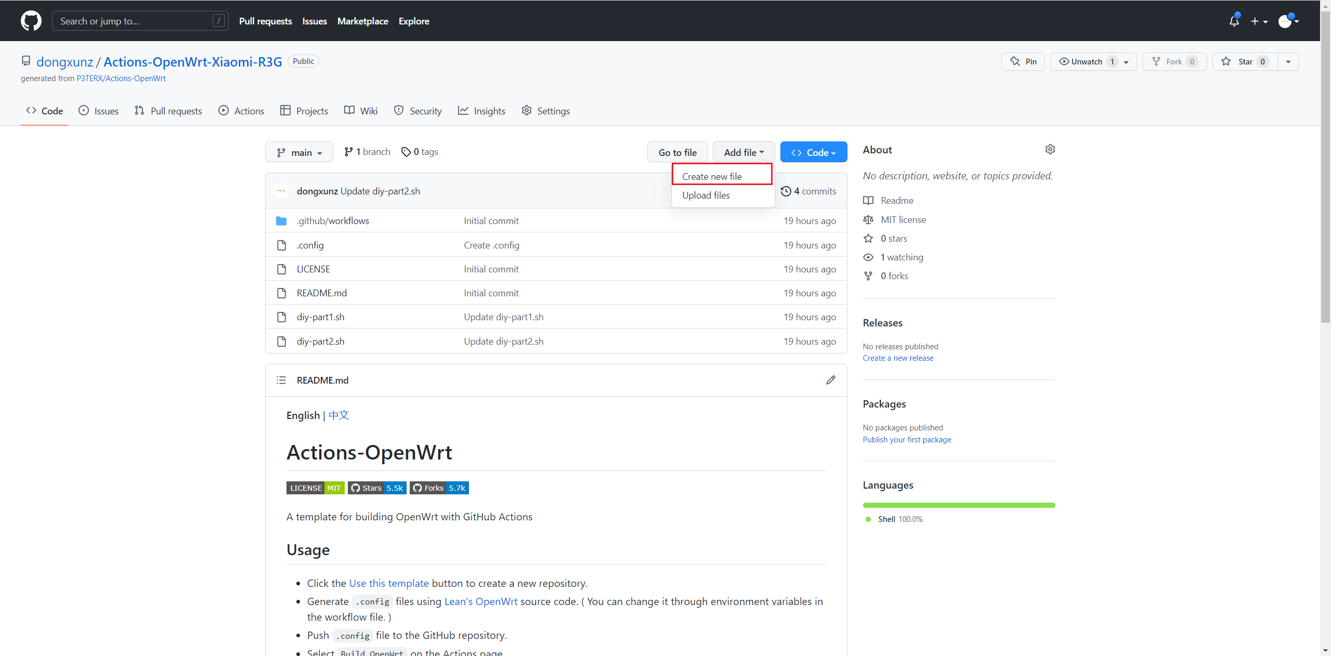The height and width of the screenshot is (656, 1331).
Task: Open the dongxunz owner link
Action: [x=64, y=62]
